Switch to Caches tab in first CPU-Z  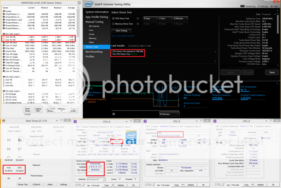pos(86,127)
